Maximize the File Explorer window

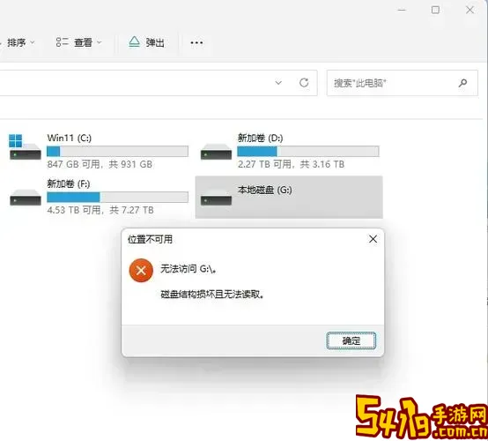(435, 10)
